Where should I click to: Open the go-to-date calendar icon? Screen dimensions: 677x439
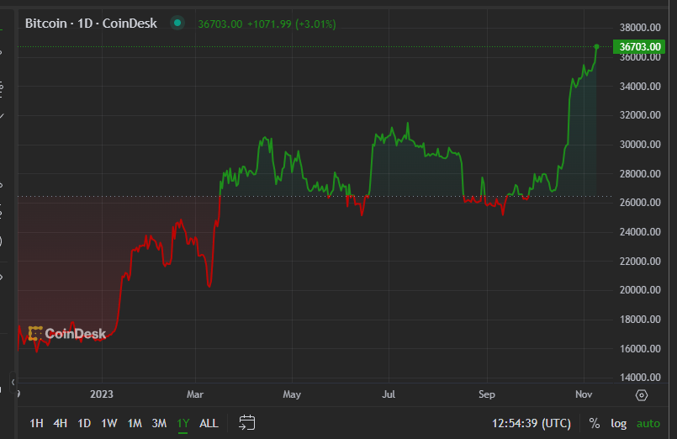click(x=247, y=422)
